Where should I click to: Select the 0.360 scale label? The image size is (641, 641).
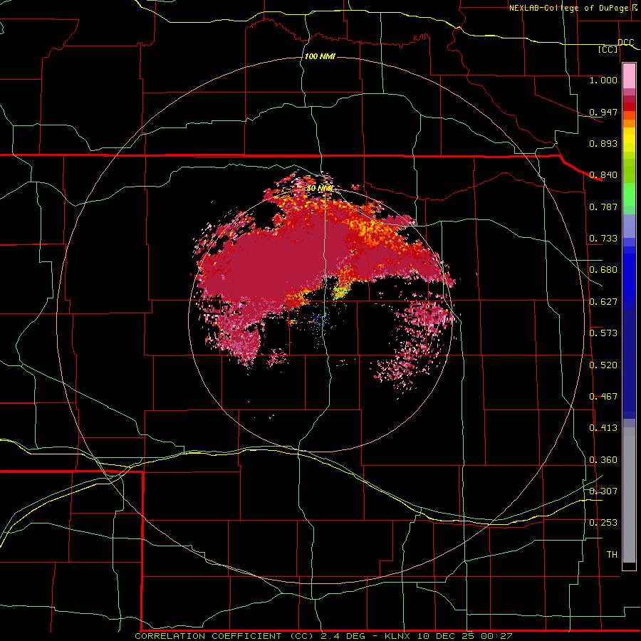(603, 460)
